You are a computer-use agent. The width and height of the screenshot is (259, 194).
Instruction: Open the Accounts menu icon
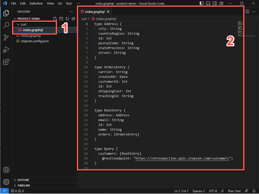(x=6, y=170)
